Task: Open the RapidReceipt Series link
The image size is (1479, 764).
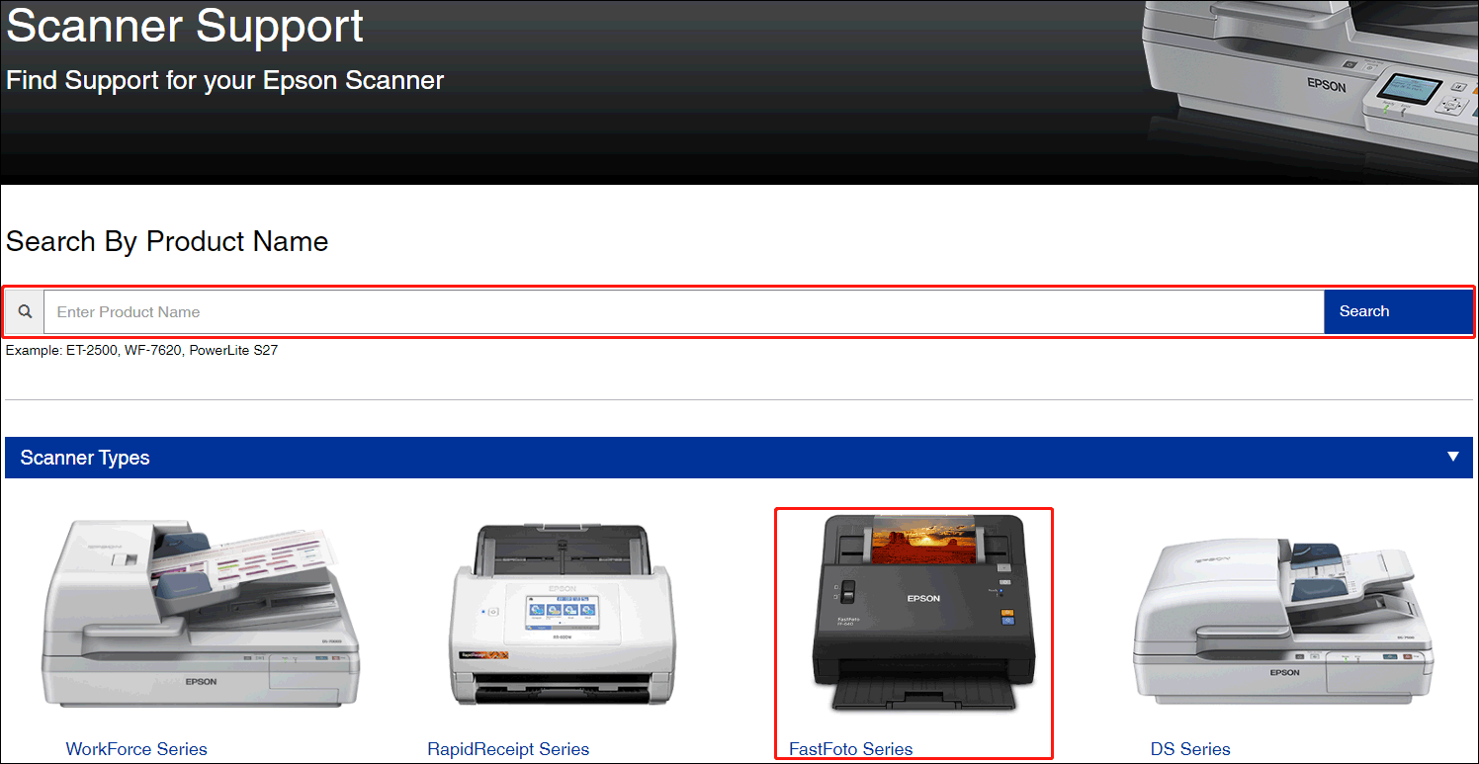Action: click(508, 749)
